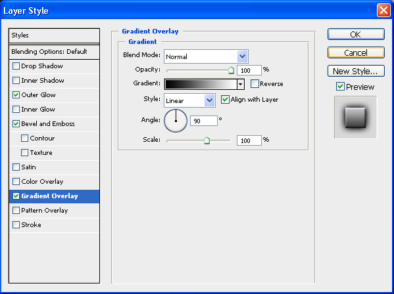
Task: Toggle the Preview checkbox
Action: [340, 87]
